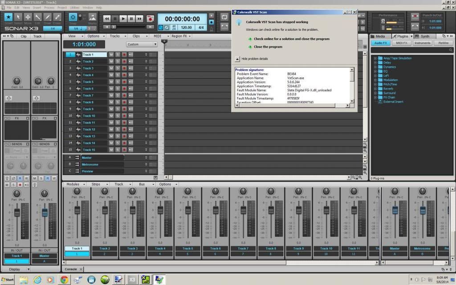Open the Process menu
The width and height of the screenshot is (456, 285).
pos(49,8)
